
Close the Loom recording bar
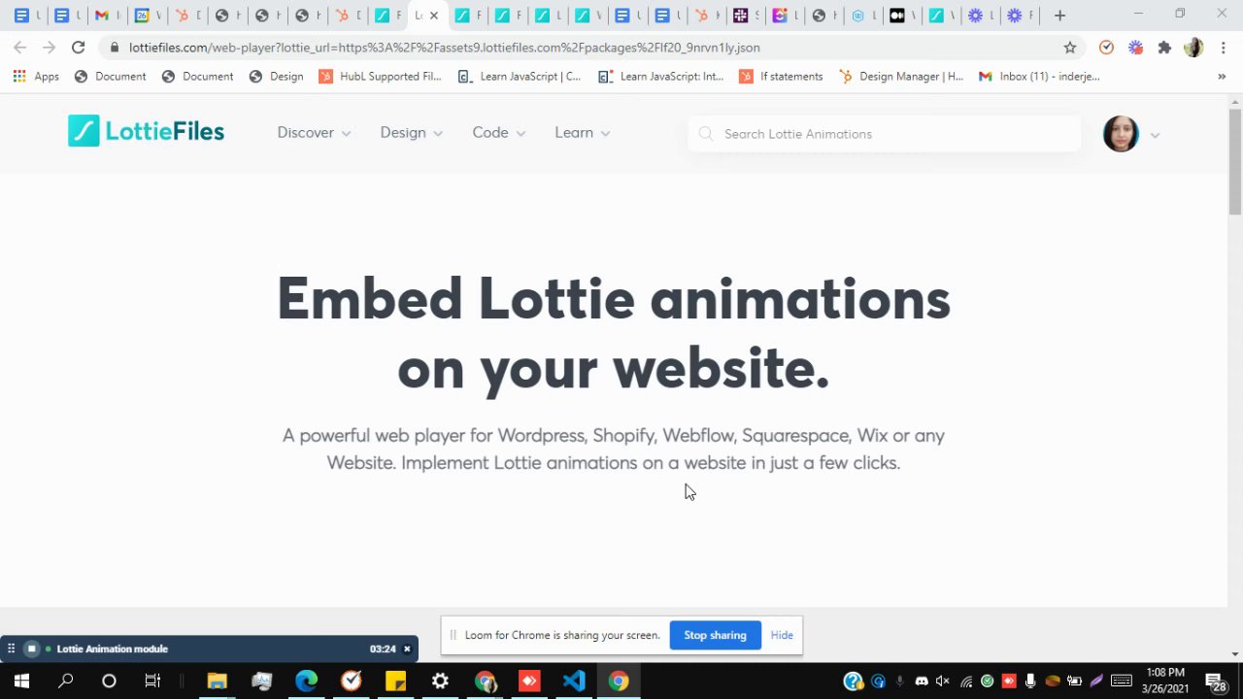(x=407, y=649)
